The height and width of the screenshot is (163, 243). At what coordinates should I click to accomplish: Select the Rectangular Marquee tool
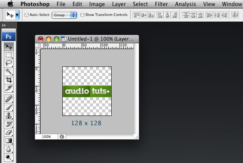pyautogui.click(x=9, y=55)
